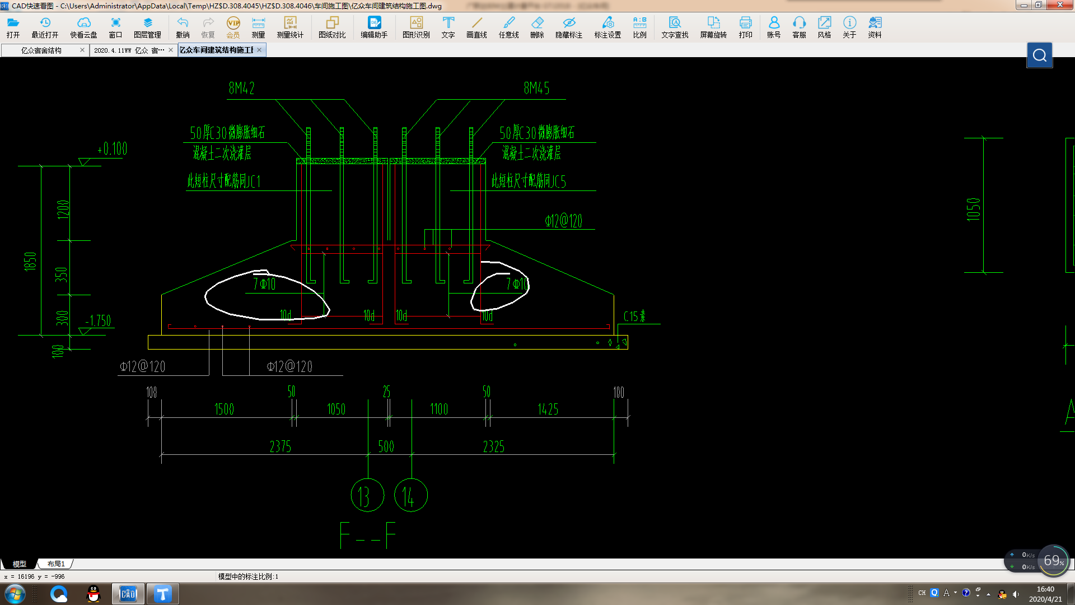Open the 比例 scale tool

pos(639,27)
